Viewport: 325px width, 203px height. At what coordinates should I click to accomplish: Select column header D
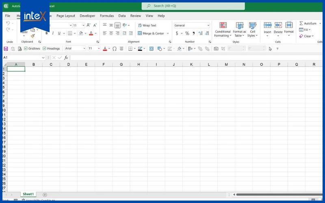click(x=69, y=65)
